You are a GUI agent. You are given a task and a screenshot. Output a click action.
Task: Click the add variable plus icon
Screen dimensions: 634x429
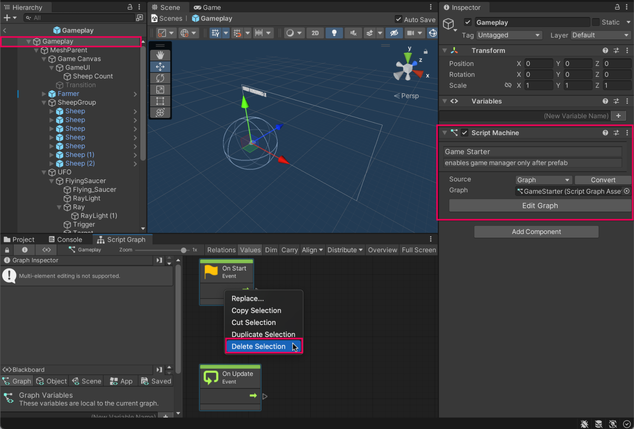[x=618, y=116]
